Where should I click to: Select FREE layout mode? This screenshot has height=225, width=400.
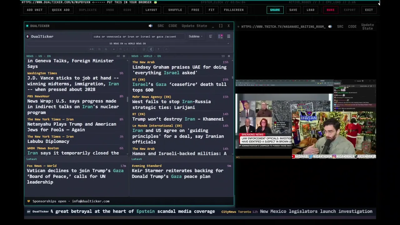click(x=195, y=10)
